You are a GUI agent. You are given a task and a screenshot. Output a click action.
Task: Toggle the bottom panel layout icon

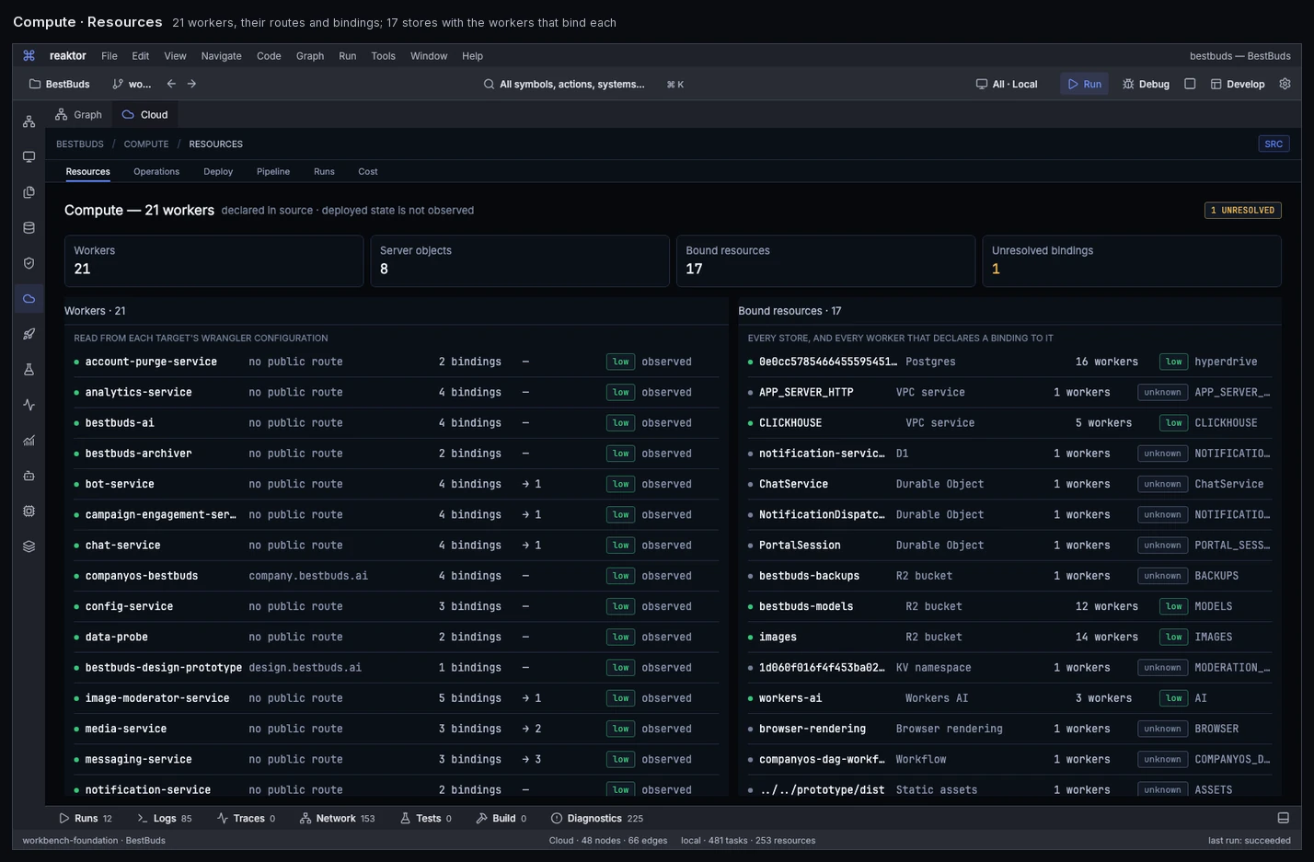tap(1283, 818)
